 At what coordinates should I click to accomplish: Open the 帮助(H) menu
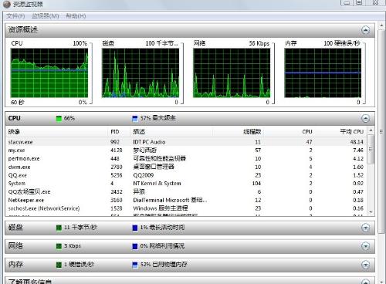76,16
